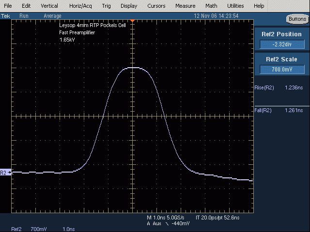This screenshot has width=310, height=232.
Task: Click the Fast Preamplifier annotation text
Action: [x=77, y=32]
